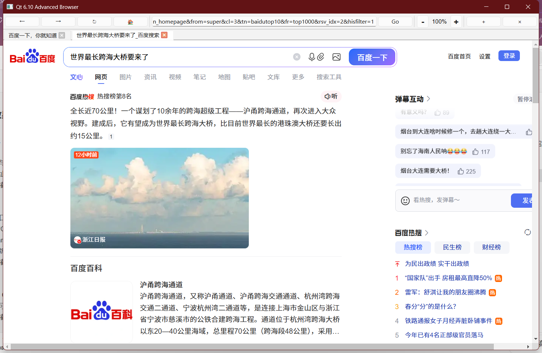Image resolution: width=542 pixels, height=353 pixels.
Task: Open the 文库 tab
Action: coord(273,77)
